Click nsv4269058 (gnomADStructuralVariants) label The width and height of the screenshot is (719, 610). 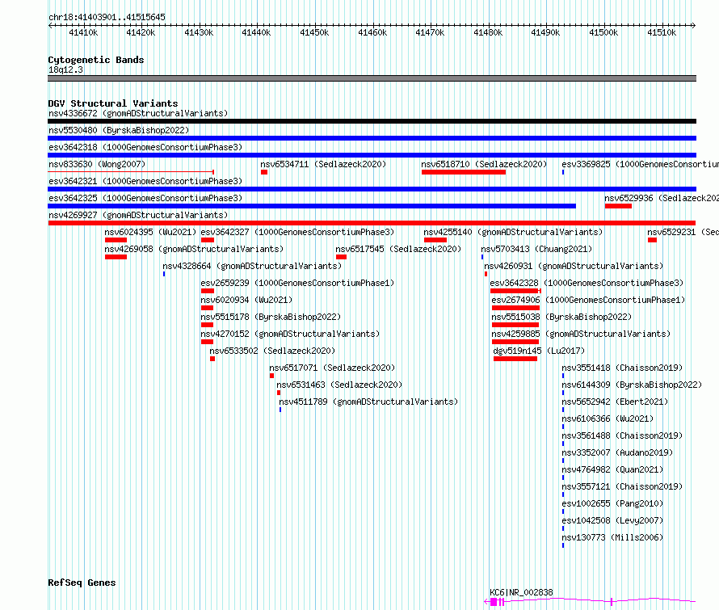click(194, 249)
